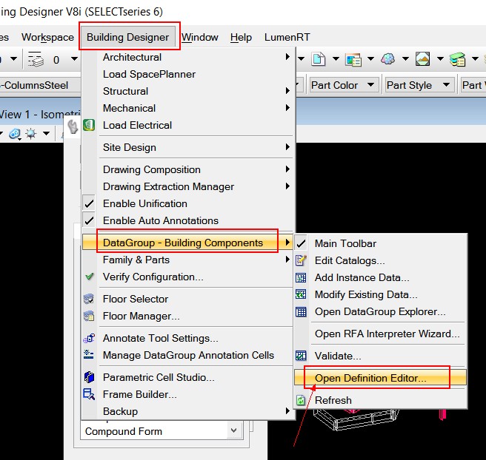Open Frame Builder
486x460 pixels.
[188, 394]
